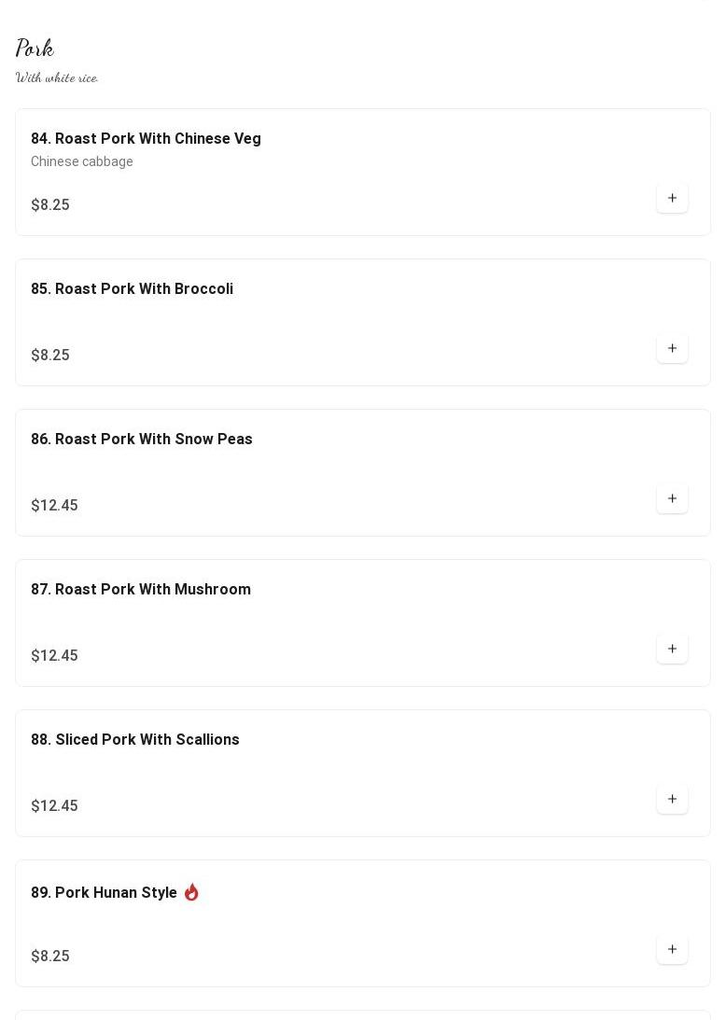Click the Chinese cabbage description text

coord(82,161)
